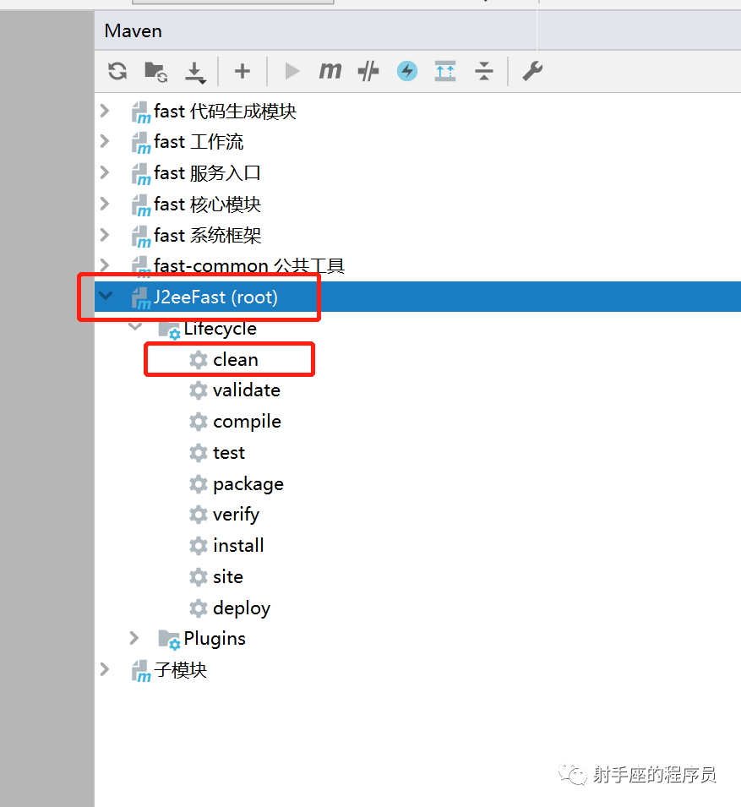Toggle Offline Mode icon in Maven toolbar
This screenshot has width=741, height=807.
coord(368,71)
